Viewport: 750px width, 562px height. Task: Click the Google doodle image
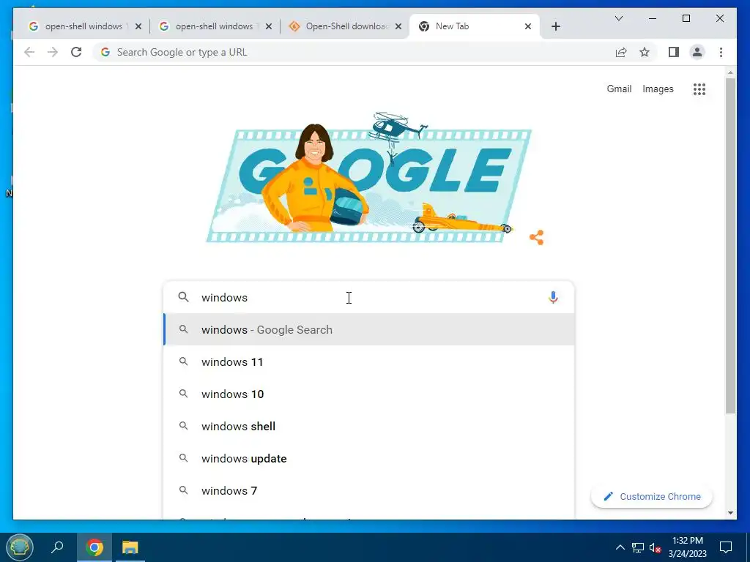pyautogui.click(x=369, y=179)
